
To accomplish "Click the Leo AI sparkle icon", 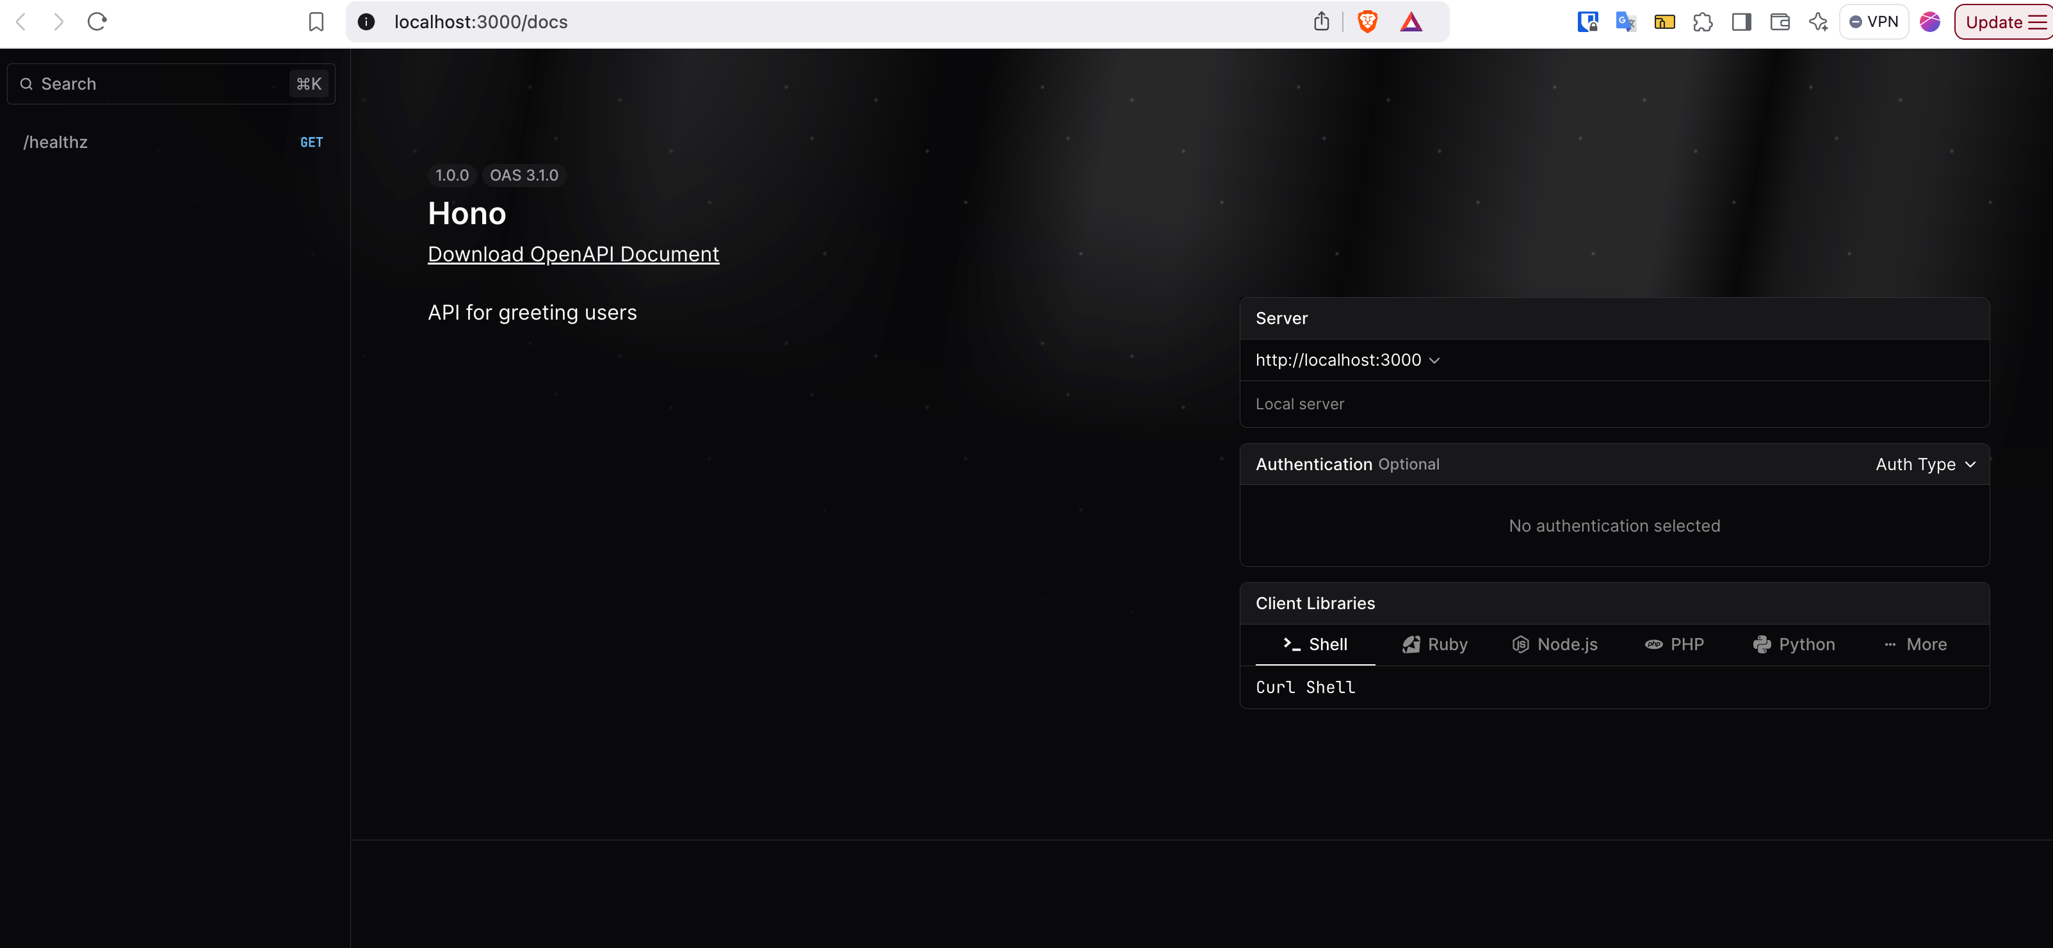I will (1818, 22).
